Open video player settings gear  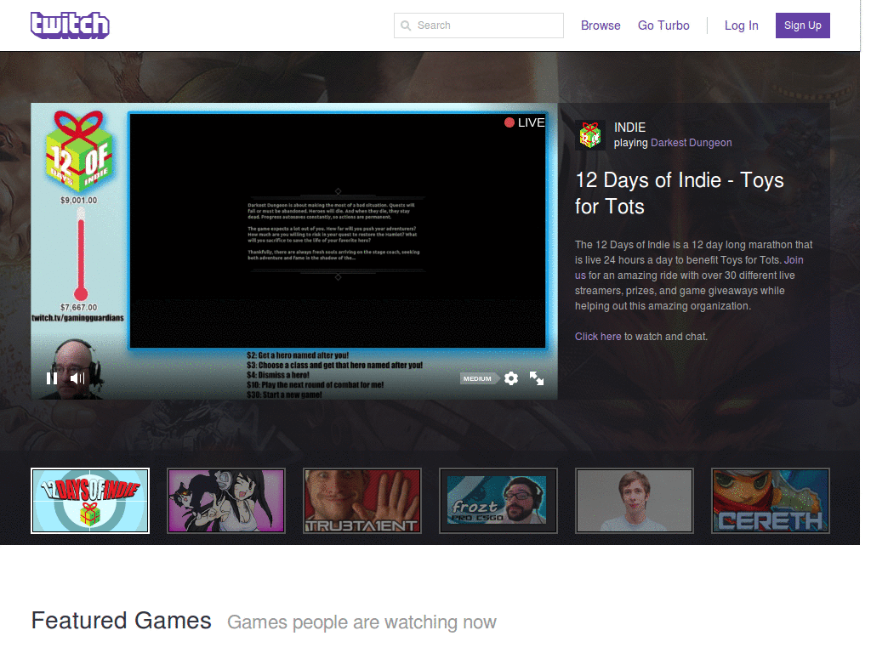coord(511,378)
